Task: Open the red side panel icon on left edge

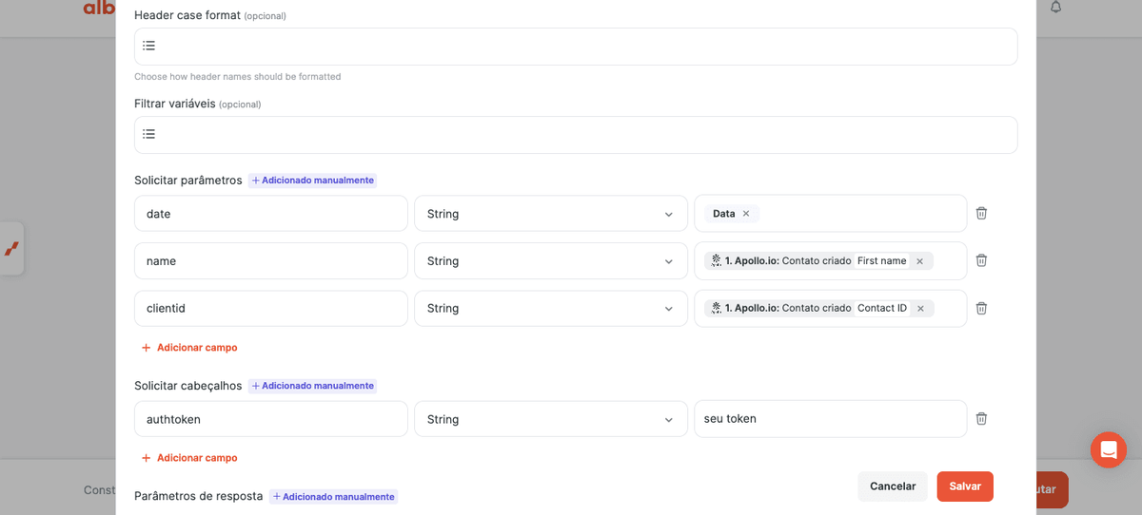Action: (11, 249)
